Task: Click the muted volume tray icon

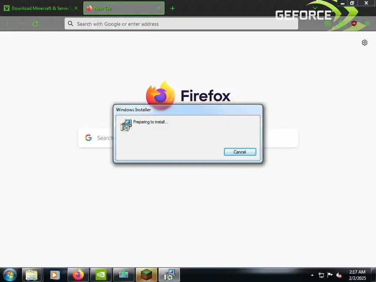Action: click(339, 275)
